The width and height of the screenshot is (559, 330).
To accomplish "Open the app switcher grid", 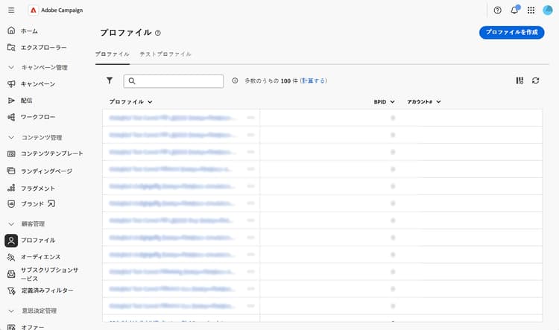I will coord(531,10).
